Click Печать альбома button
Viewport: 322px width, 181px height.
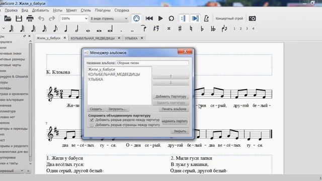click(x=174, y=109)
